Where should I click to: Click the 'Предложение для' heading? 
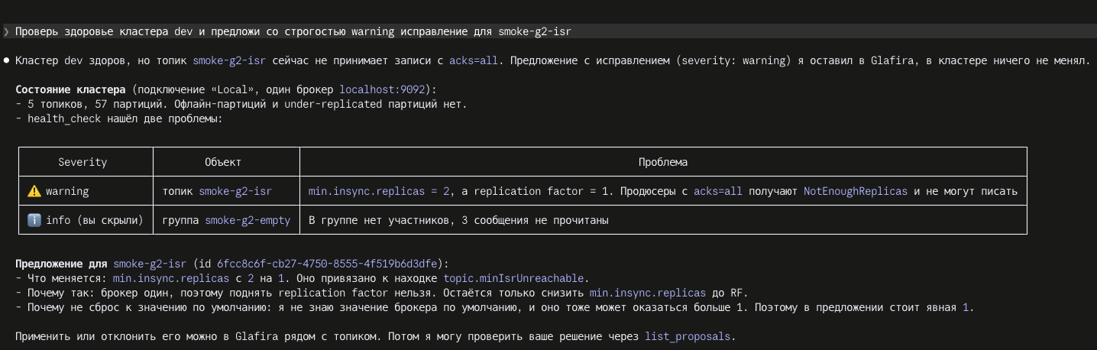point(61,264)
